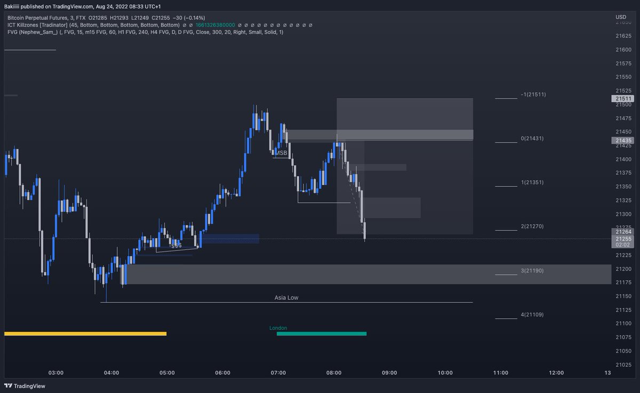Click the 11:00 time axis label
The height and width of the screenshot is (393, 640).
(x=501, y=373)
